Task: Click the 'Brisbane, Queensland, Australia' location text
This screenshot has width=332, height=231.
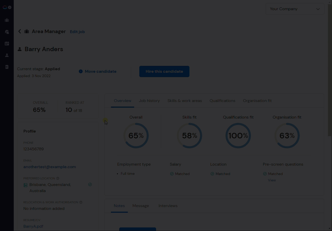Action: [x=50, y=188]
